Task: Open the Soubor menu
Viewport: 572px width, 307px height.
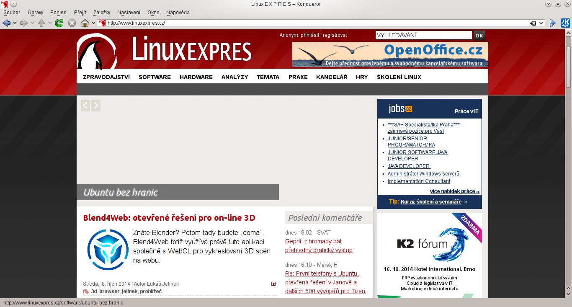Action: (x=12, y=13)
